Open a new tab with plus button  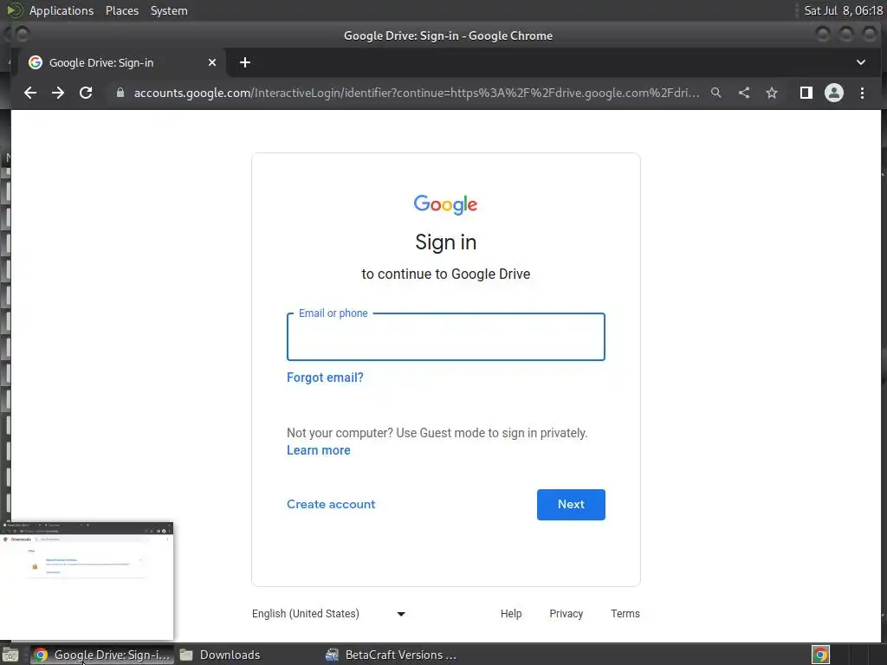coord(245,62)
